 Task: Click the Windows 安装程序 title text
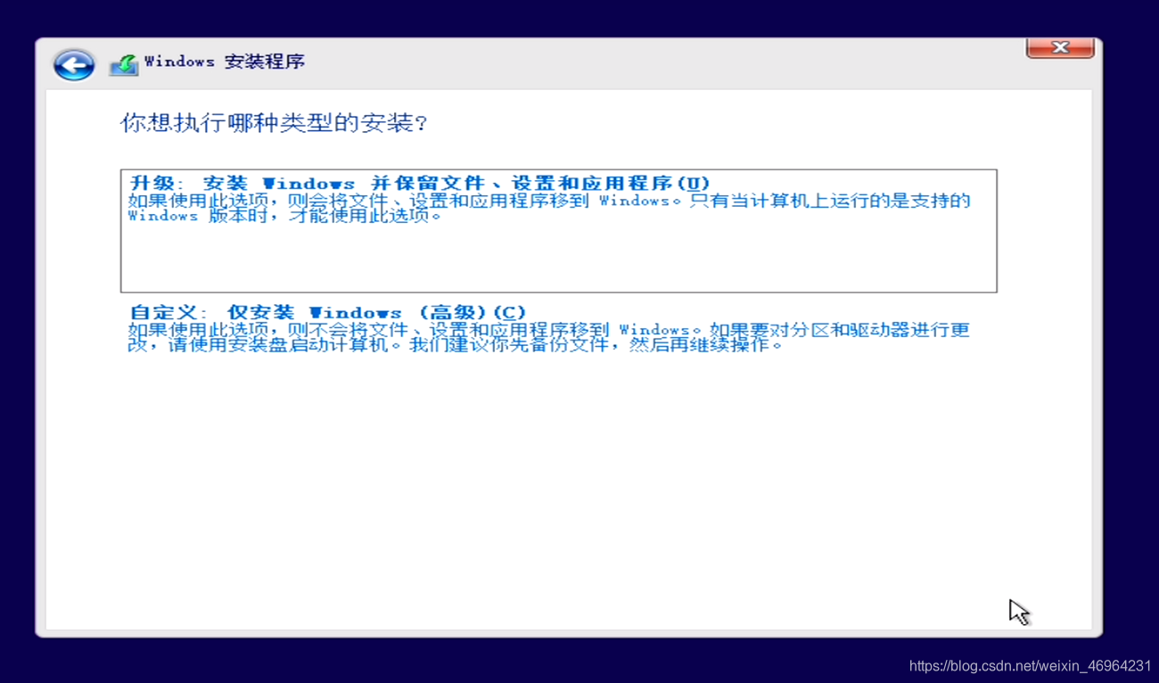(x=225, y=62)
